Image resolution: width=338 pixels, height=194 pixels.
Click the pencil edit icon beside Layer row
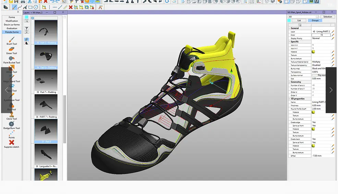coord(333,32)
